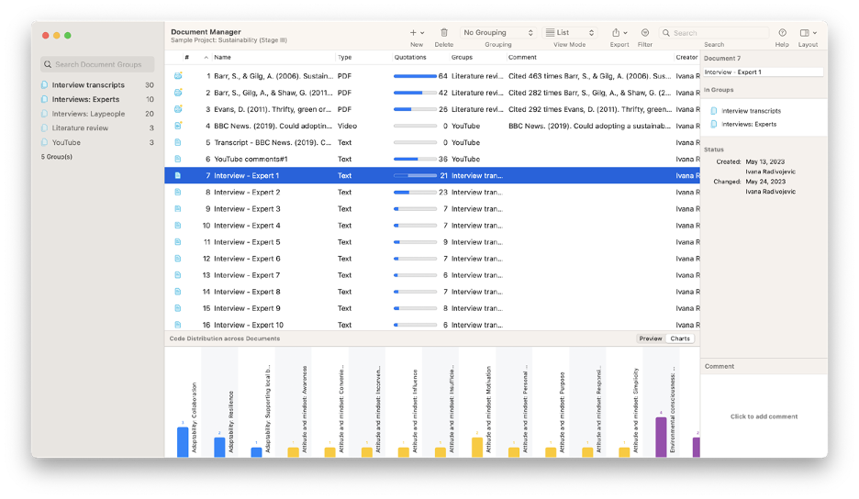859x499 pixels.
Task: Click the Interviews: Laypeople group icon in sidebar
Action: click(44, 114)
